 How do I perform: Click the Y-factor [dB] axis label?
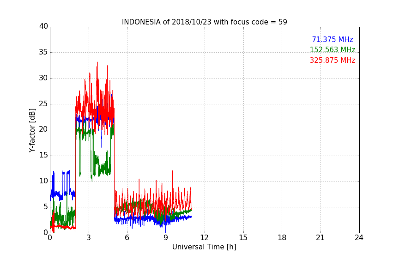click(32, 130)
